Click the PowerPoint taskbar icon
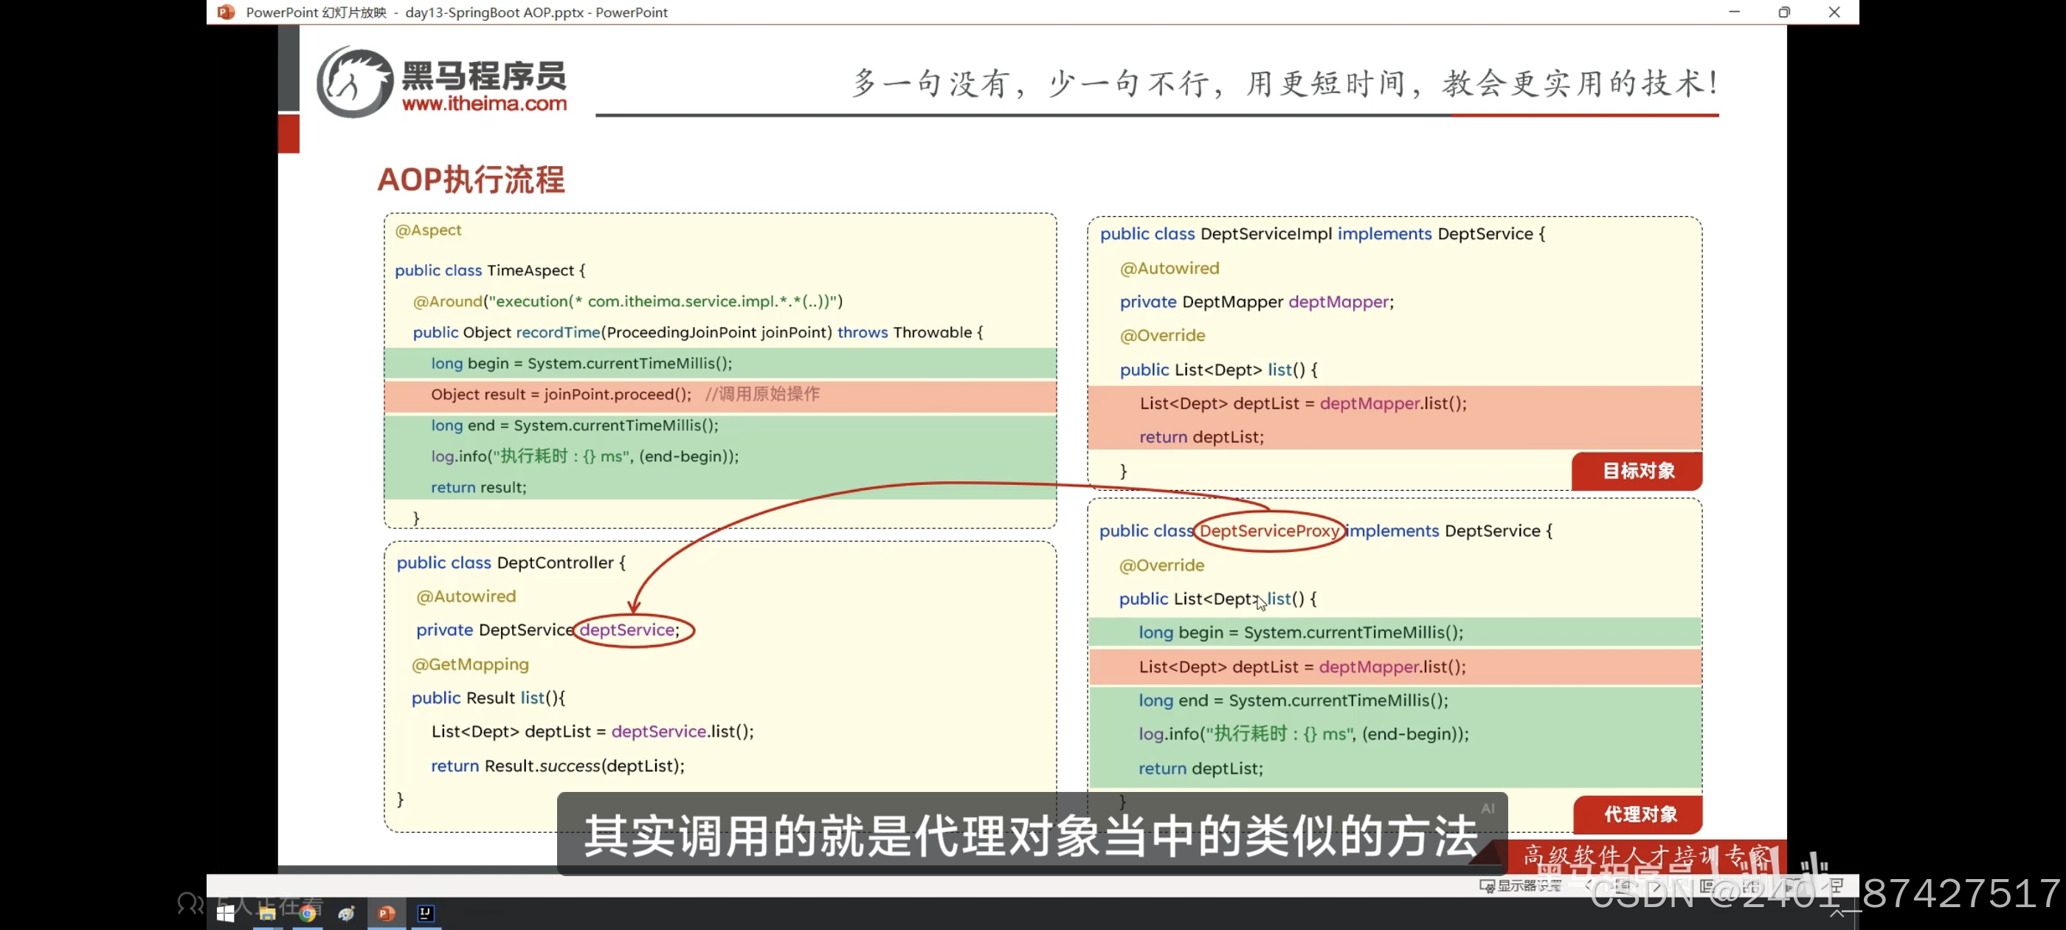This screenshot has width=2066, height=930. point(387,913)
